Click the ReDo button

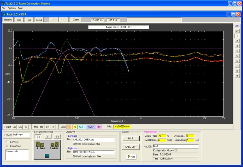[64, 20]
